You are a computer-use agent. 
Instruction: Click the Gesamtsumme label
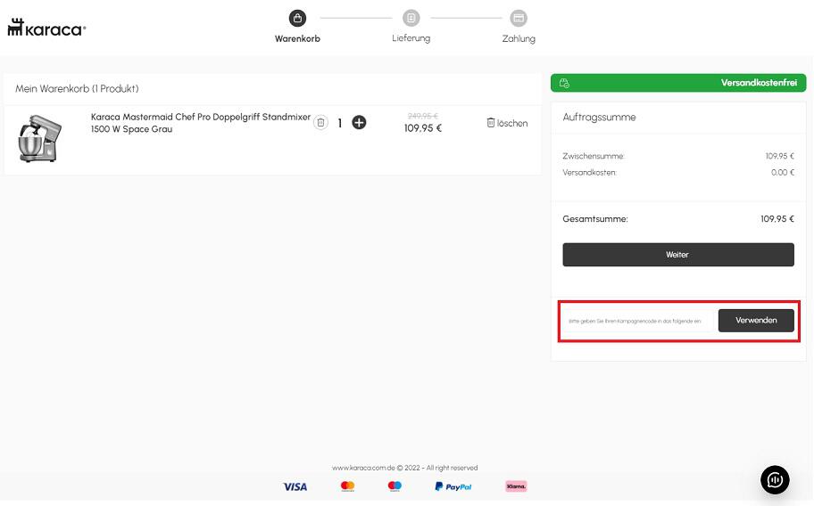click(595, 219)
